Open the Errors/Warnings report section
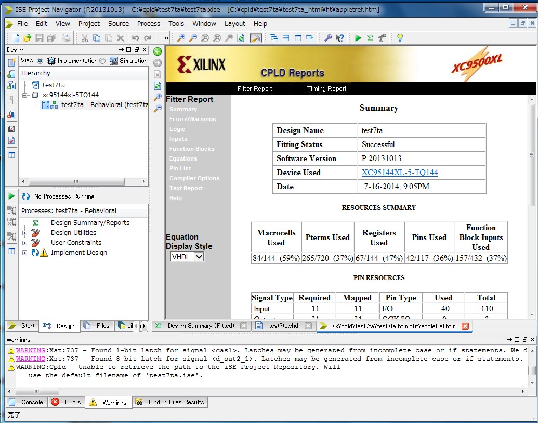 tap(192, 119)
